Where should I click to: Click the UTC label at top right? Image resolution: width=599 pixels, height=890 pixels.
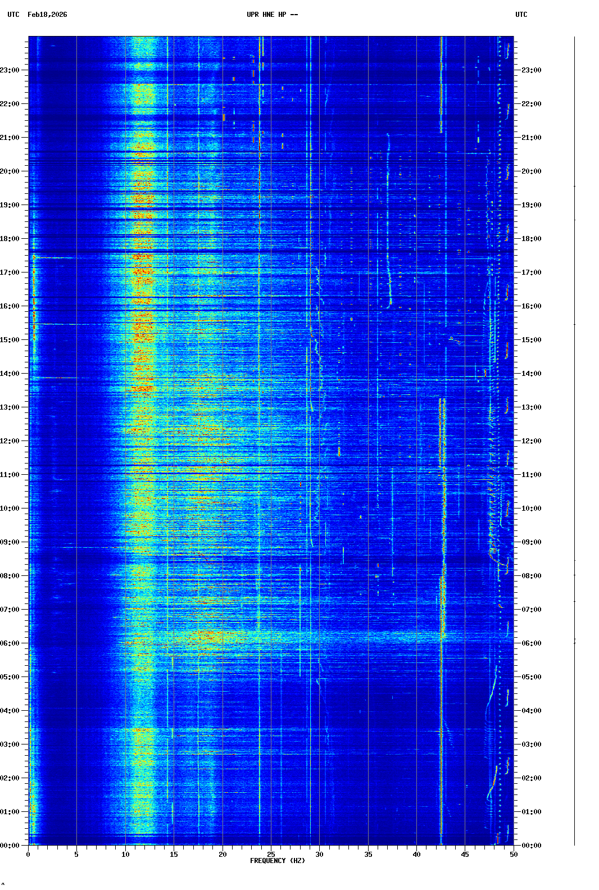point(521,15)
